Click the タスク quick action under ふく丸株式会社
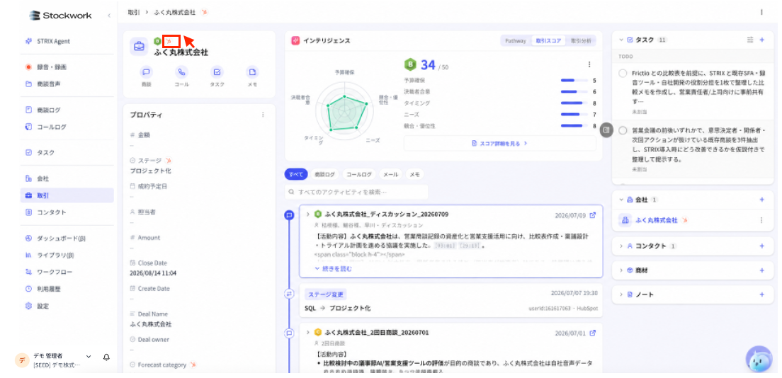This screenshot has height=378, width=782. coord(217,71)
